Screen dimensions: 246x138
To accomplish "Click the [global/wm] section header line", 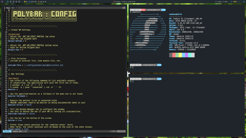I will [x=14, y=34].
